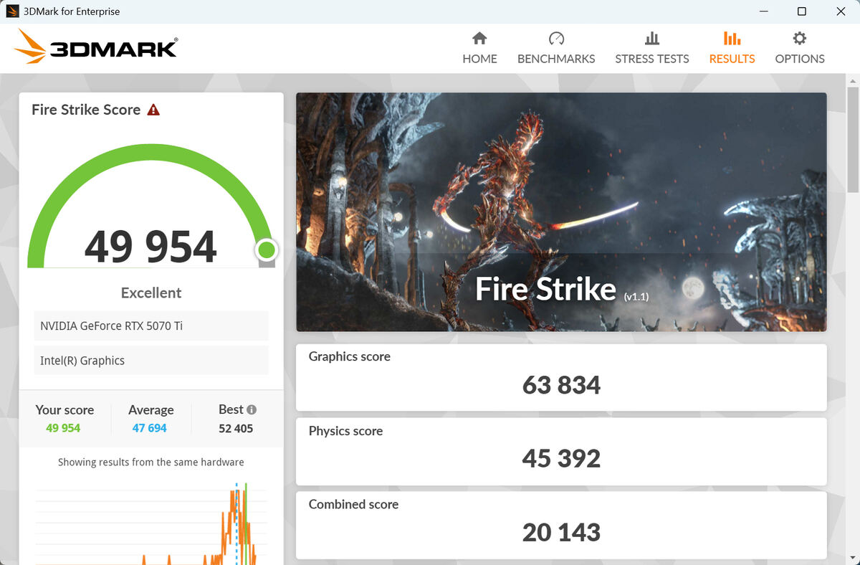Click Your score value 49 954
Viewport: 860px width, 565px height.
click(x=63, y=428)
